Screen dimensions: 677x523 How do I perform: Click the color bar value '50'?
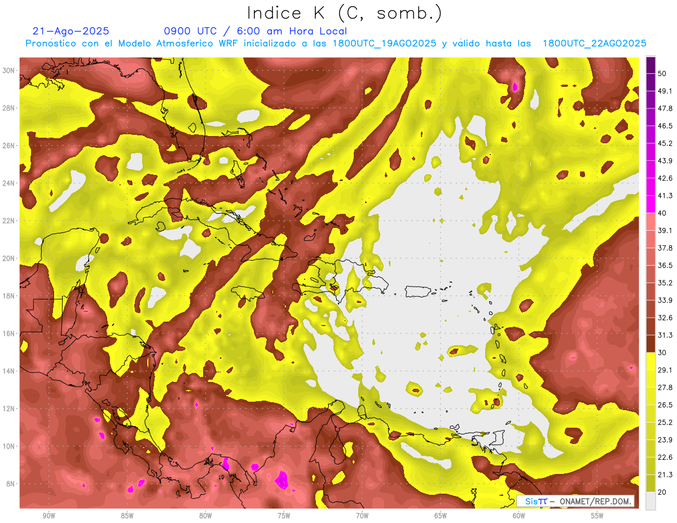point(662,73)
